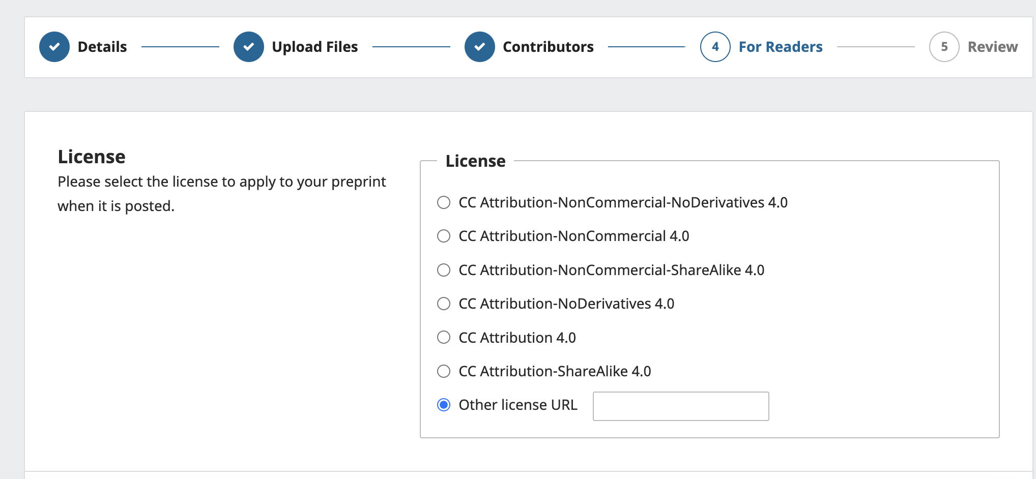Choose CC Attribution-NonCommercial 4.0 radio option
The width and height of the screenshot is (1036, 479).
(444, 236)
